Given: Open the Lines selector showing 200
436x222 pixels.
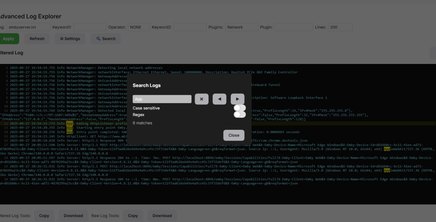Looking at the screenshot, I should click(x=340, y=27).
